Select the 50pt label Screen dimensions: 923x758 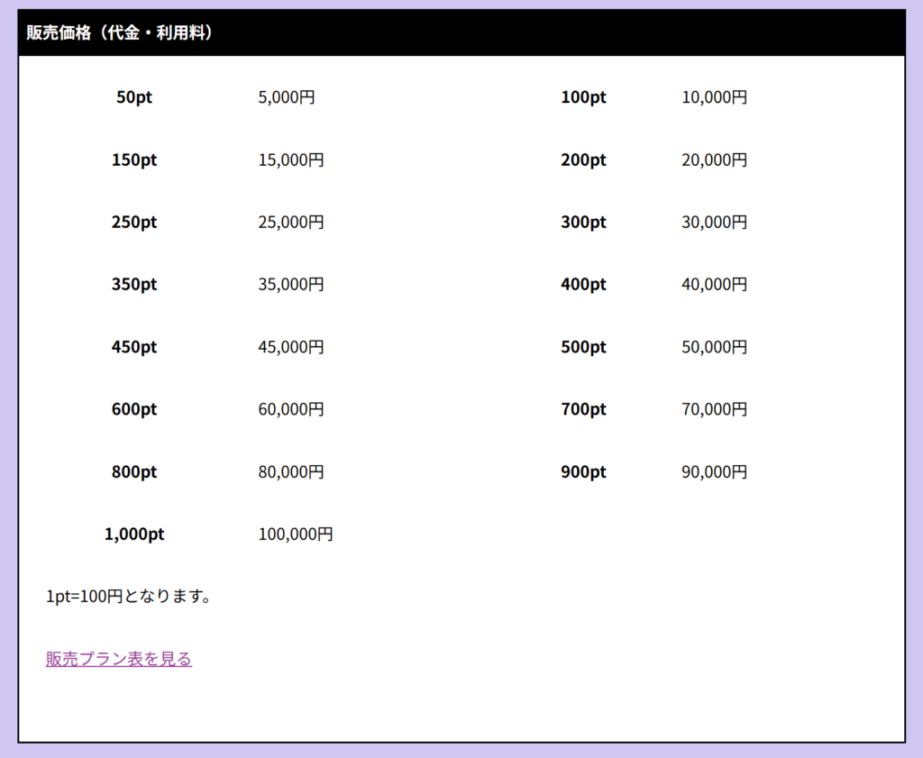[x=134, y=97]
